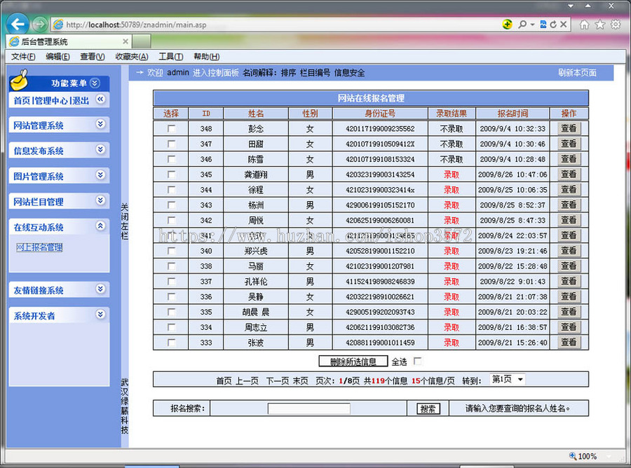Click the 栏目编号 link in top bar
The image size is (631, 468).
[315, 73]
